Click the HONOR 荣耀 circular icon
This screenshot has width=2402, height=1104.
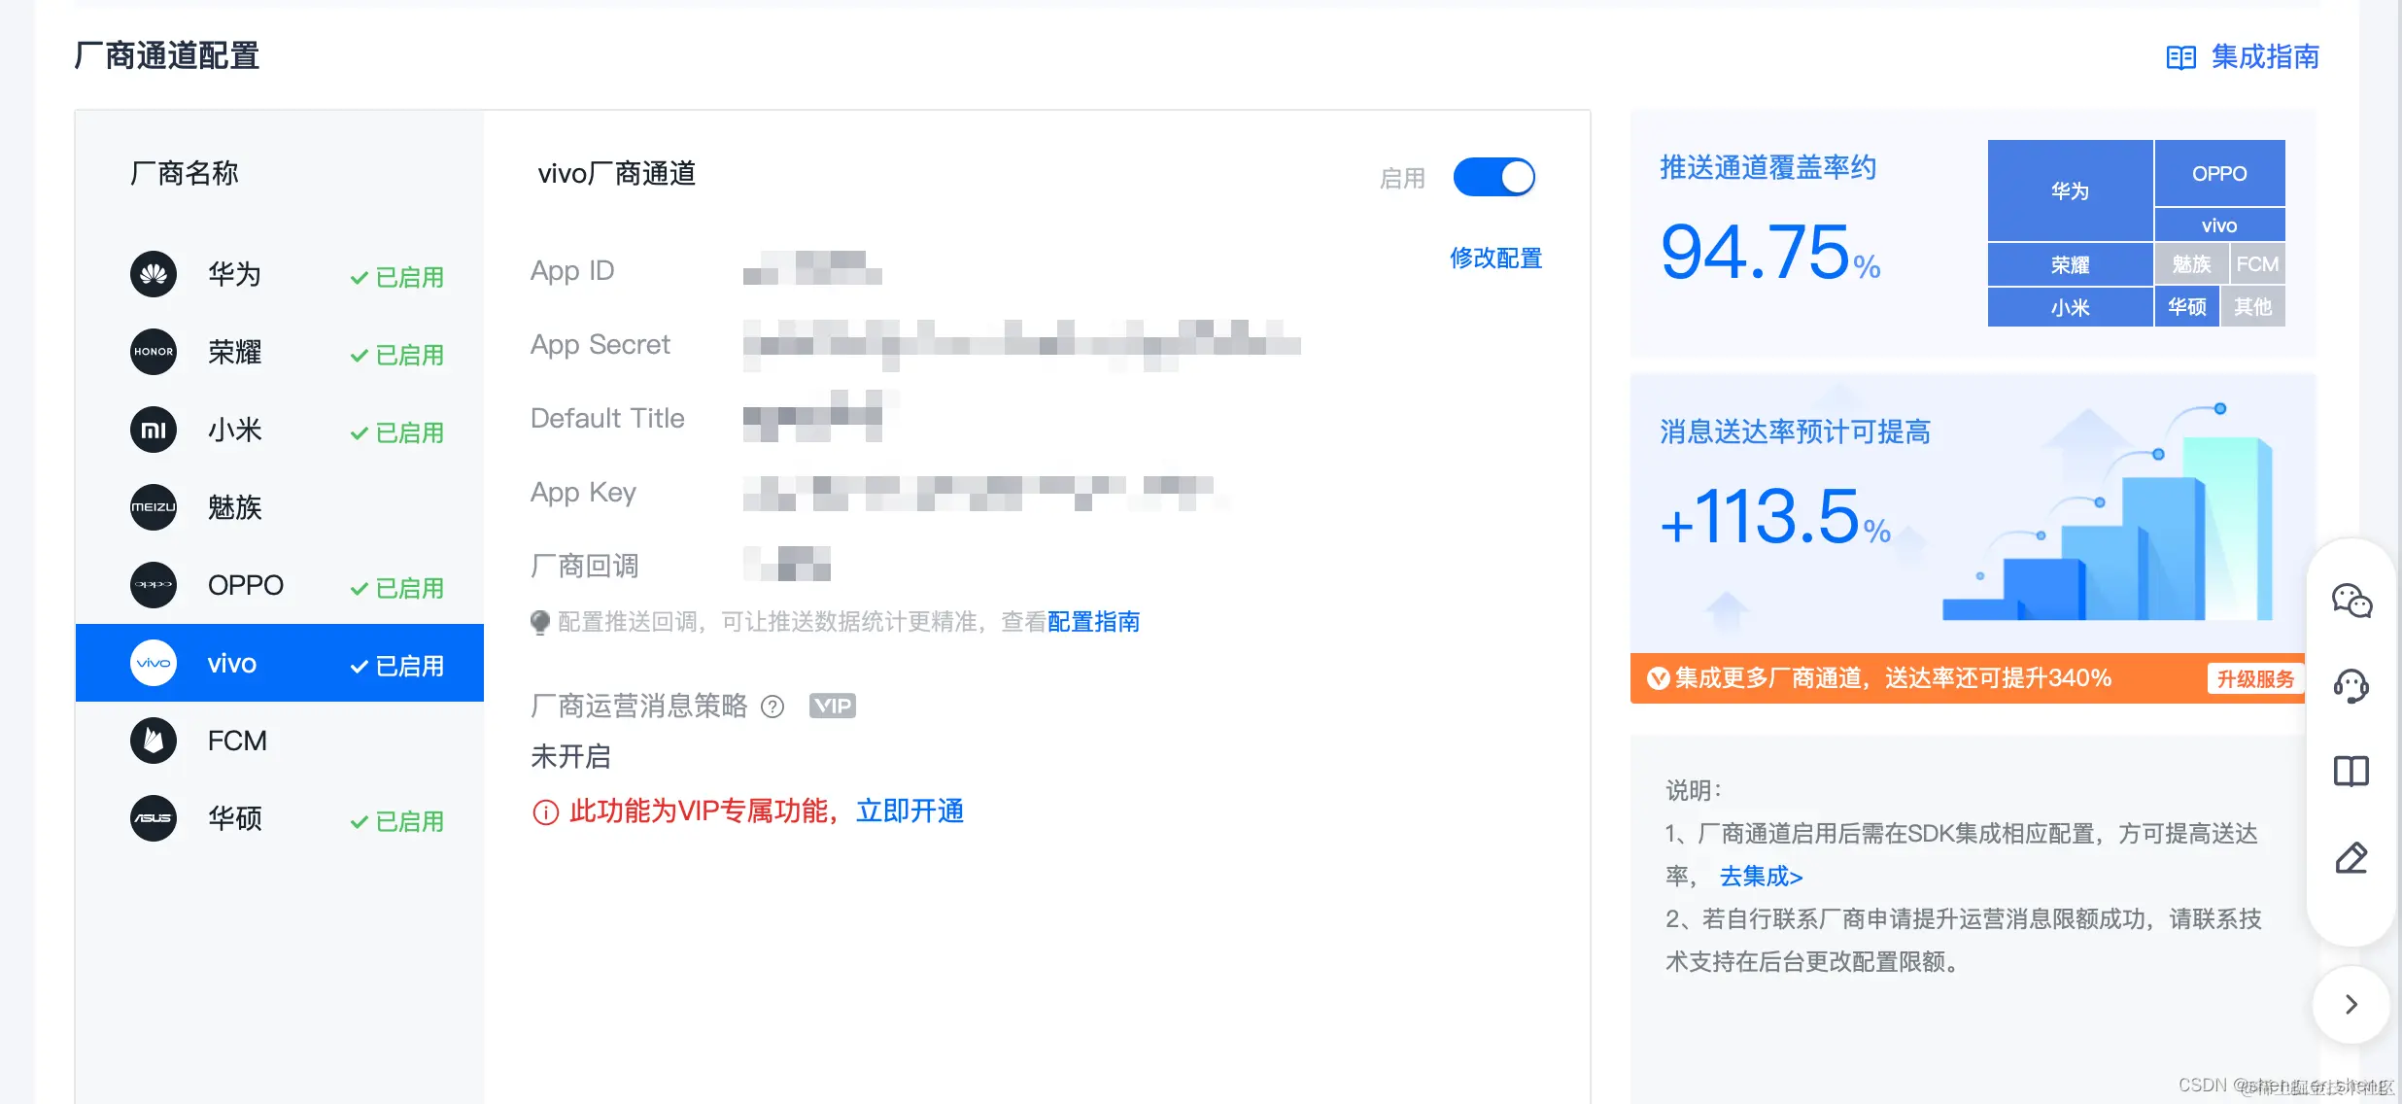[x=153, y=352]
